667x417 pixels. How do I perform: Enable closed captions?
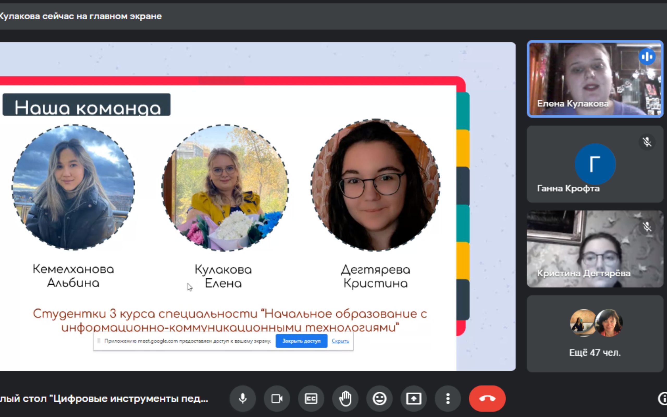[x=311, y=398]
